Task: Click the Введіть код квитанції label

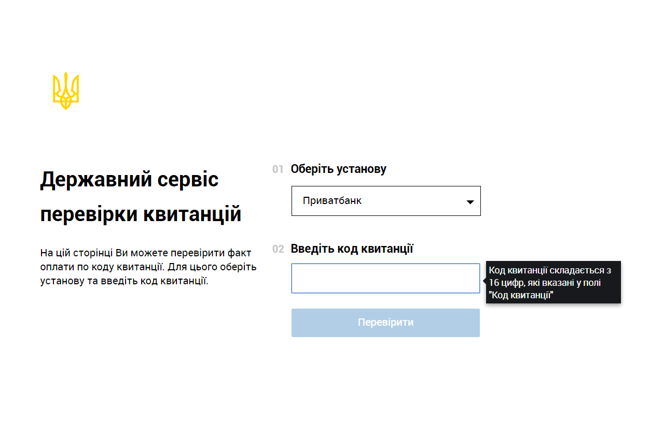Action: point(352,249)
